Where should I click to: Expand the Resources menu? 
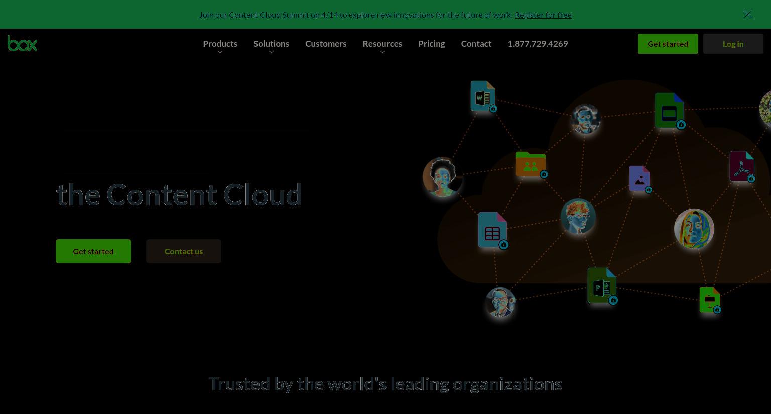coord(382,44)
